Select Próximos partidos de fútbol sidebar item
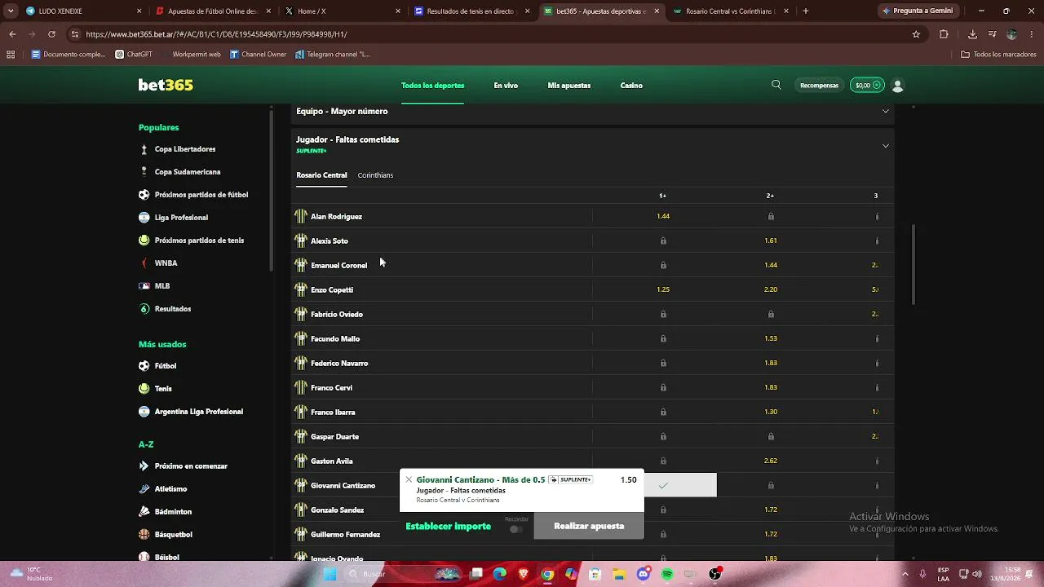Viewport: 1044px width, 587px height. coord(201,195)
